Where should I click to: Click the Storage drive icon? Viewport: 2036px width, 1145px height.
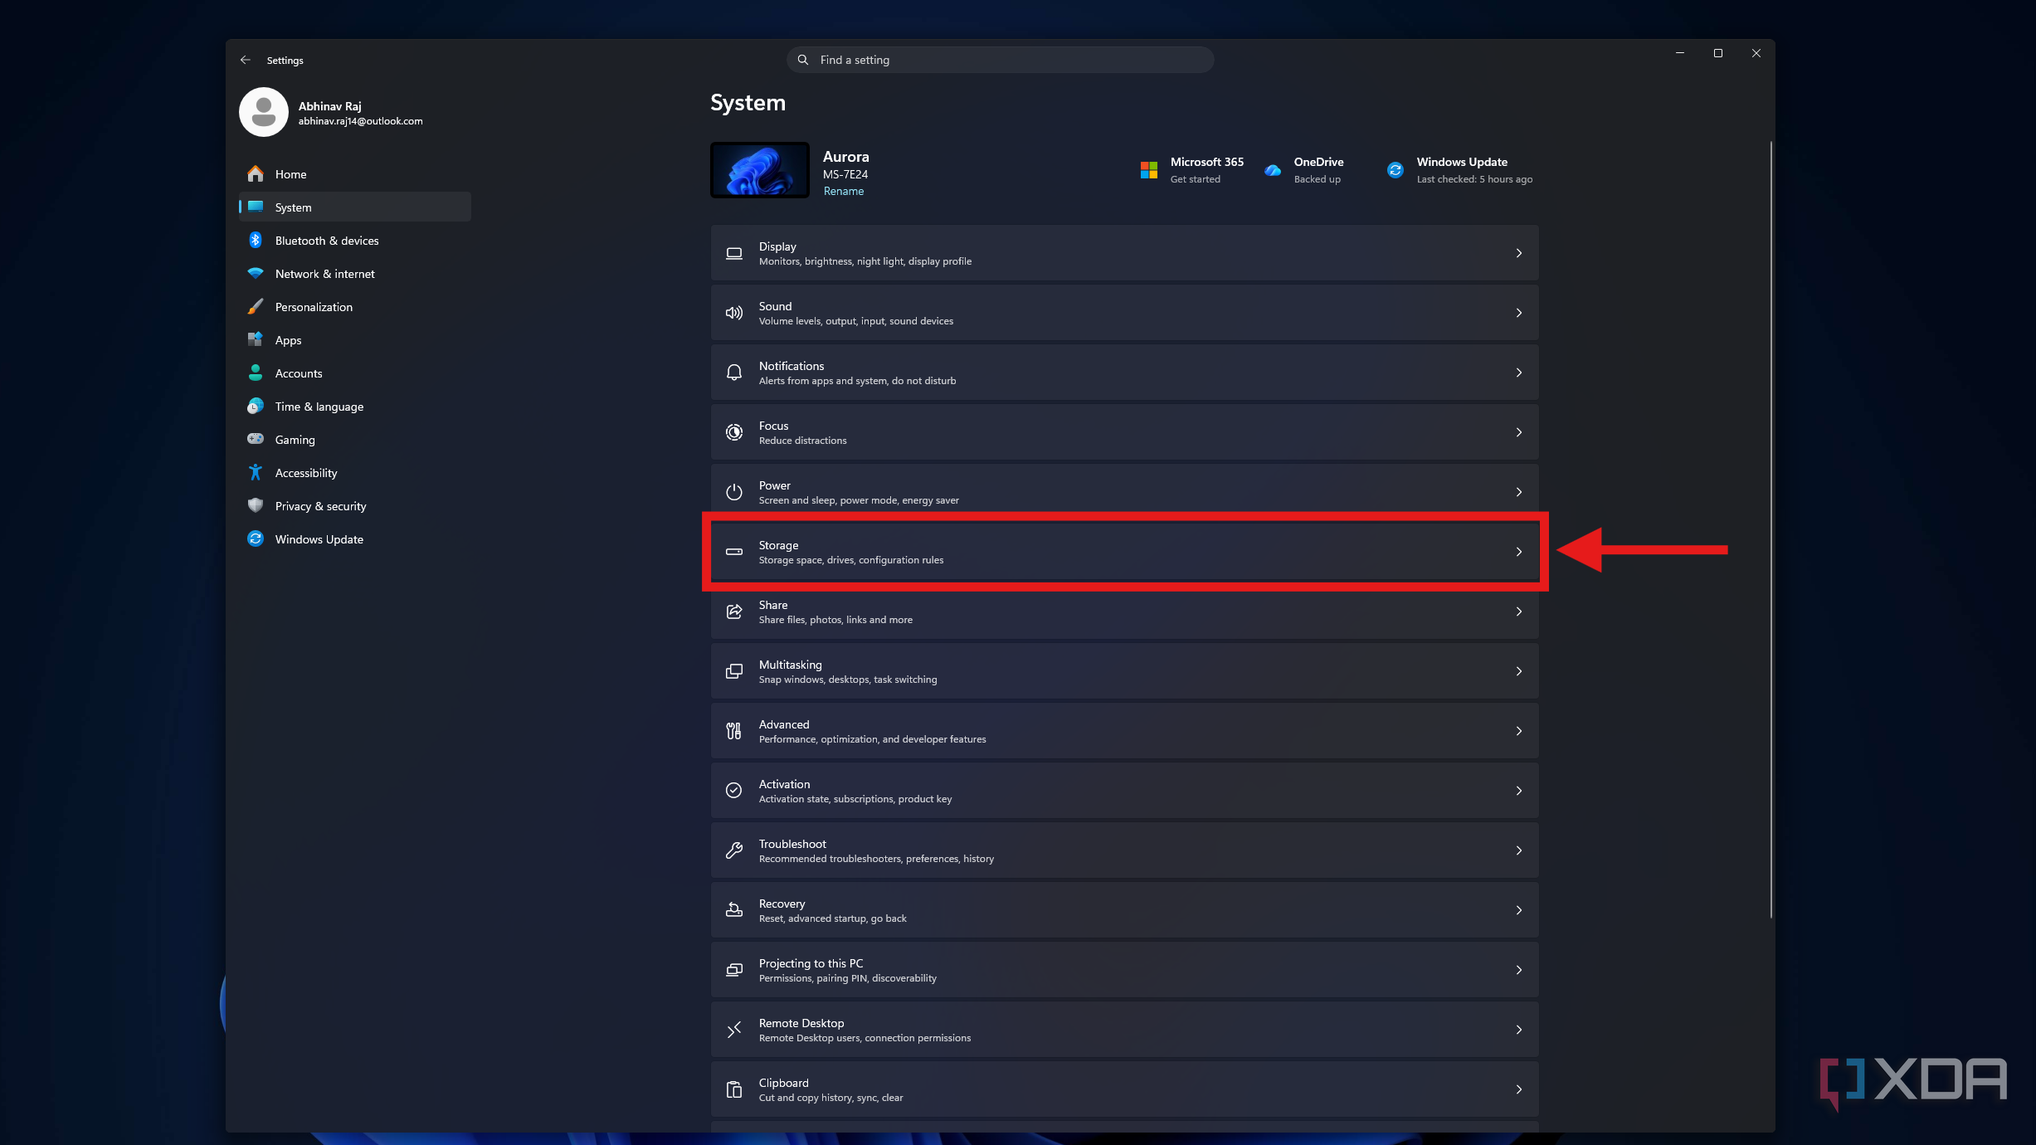pos(734,552)
